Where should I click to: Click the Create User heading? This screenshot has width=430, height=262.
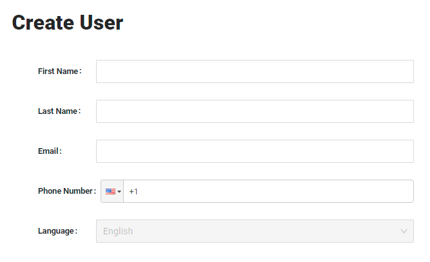(68, 23)
